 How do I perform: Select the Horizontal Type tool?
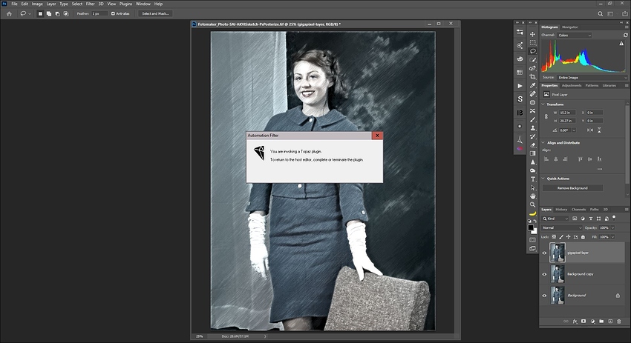[533, 179]
